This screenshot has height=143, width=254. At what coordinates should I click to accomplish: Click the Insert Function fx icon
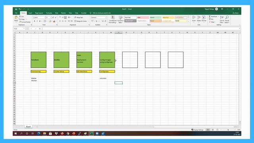tap(40, 29)
